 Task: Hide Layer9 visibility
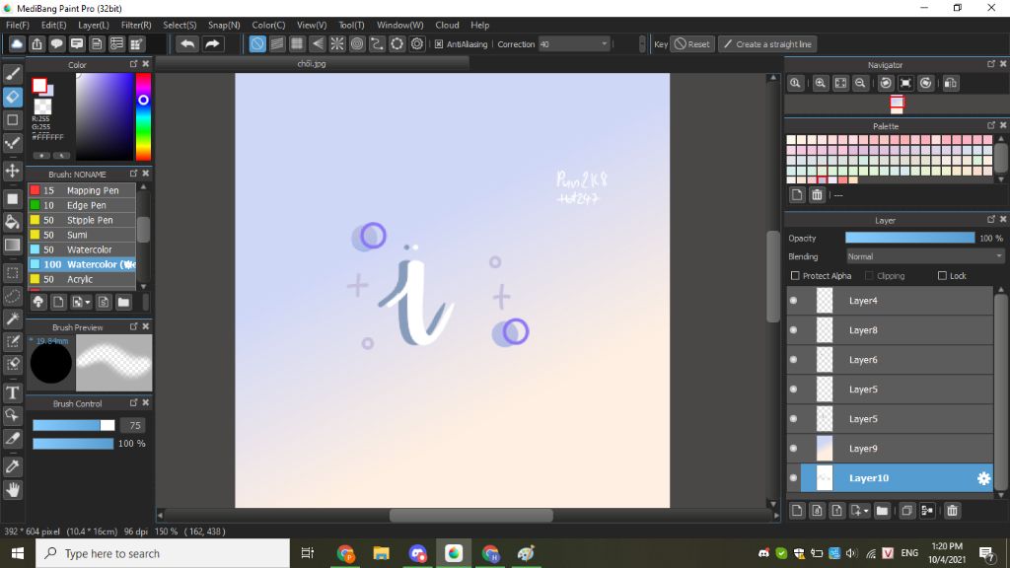(x=794, y=449)
